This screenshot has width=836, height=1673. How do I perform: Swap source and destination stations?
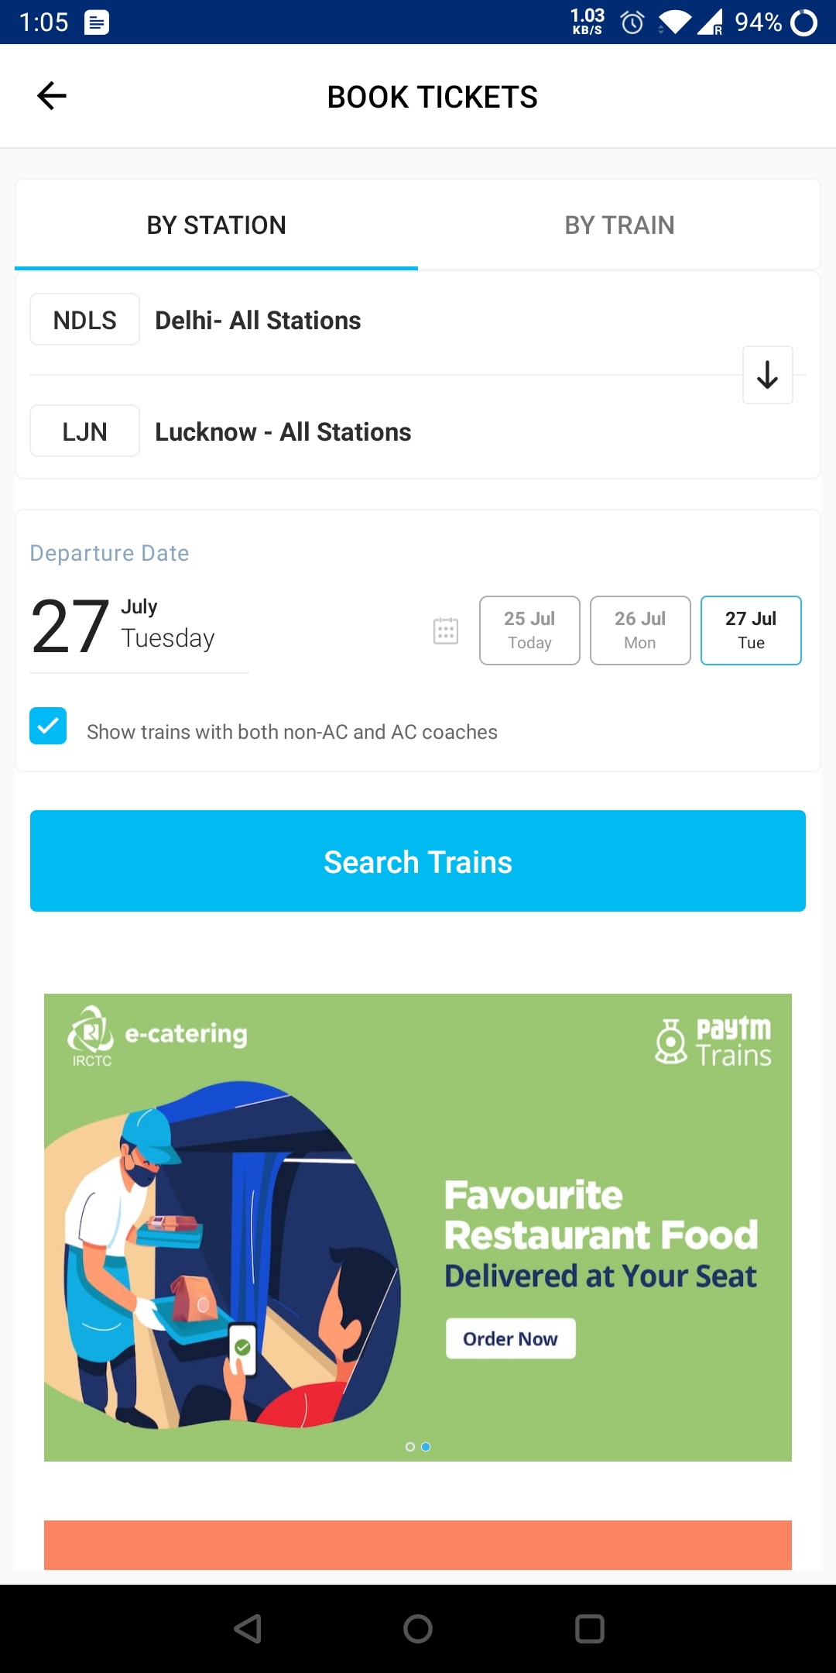point(767,375)
